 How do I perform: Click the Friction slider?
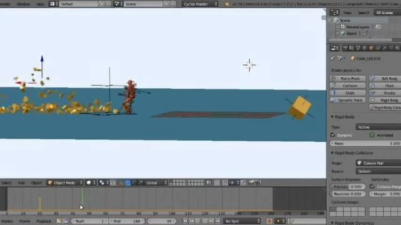(x=348, y=186)
